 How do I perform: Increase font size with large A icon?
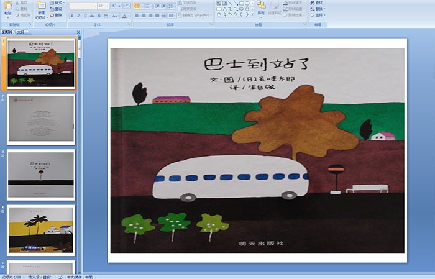point(114,6)
